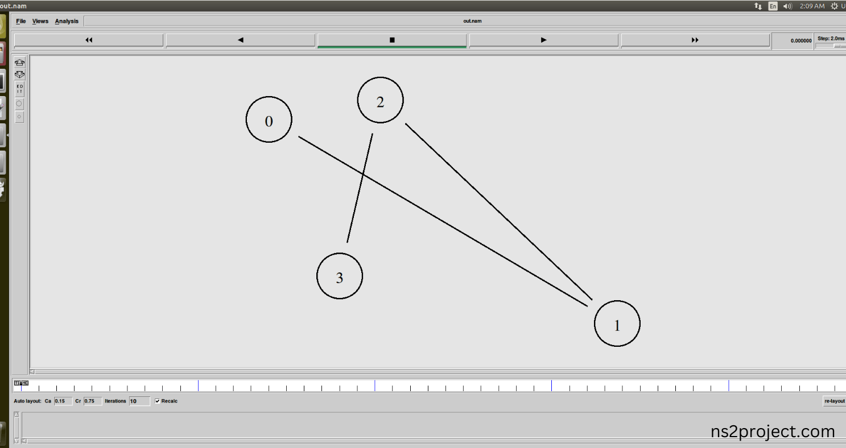Image resolution: width=846 pixels, height=448 pixels.
Task: Click the fast forward button
Action: point(695,40)
